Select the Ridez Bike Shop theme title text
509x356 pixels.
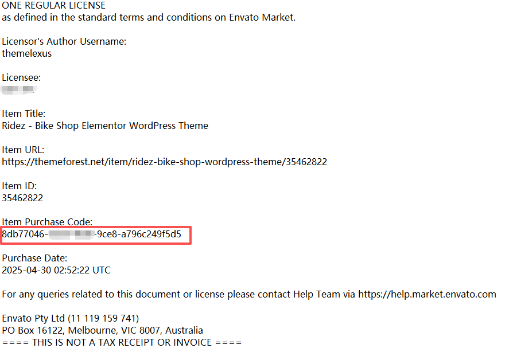click(105, 126)
